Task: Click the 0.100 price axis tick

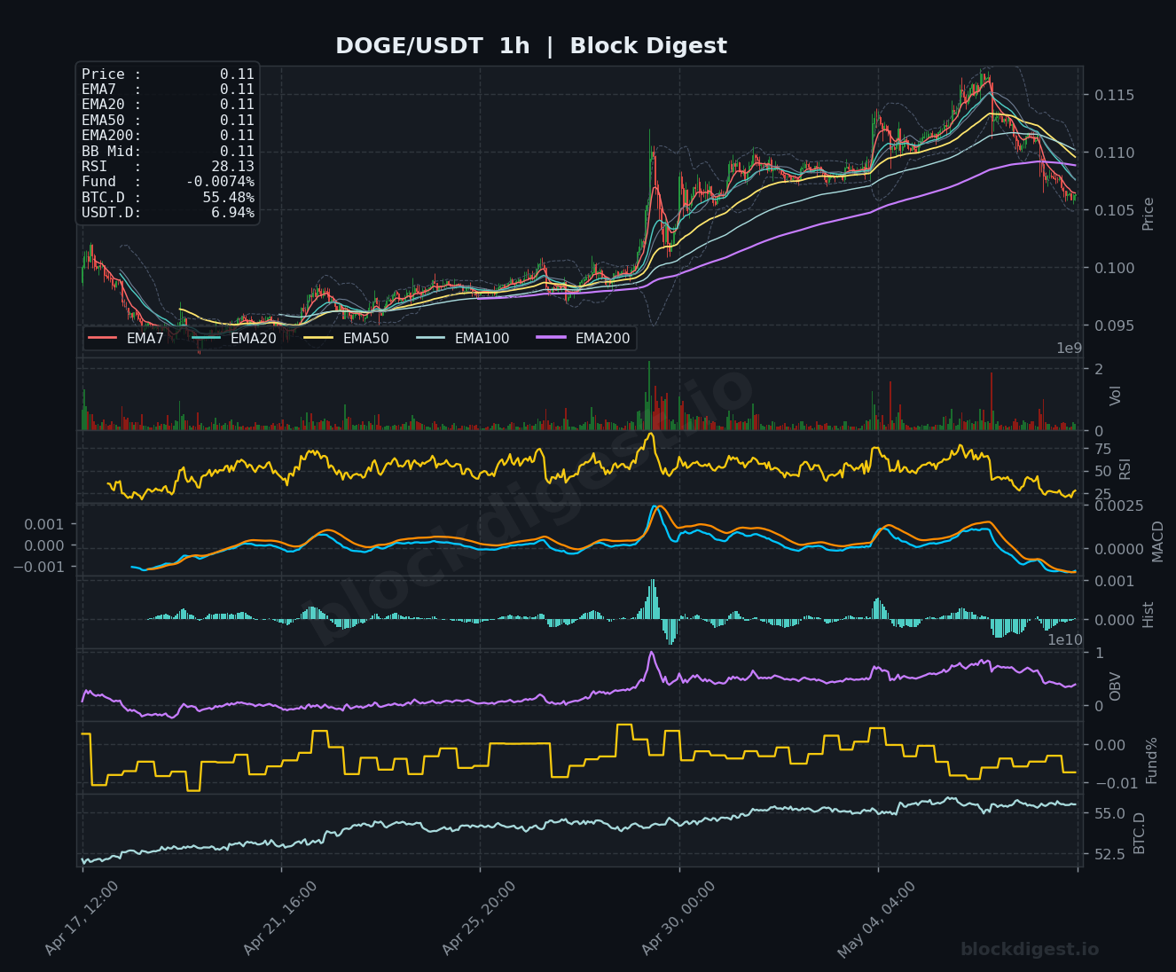Action: (x=1112, y=268)
